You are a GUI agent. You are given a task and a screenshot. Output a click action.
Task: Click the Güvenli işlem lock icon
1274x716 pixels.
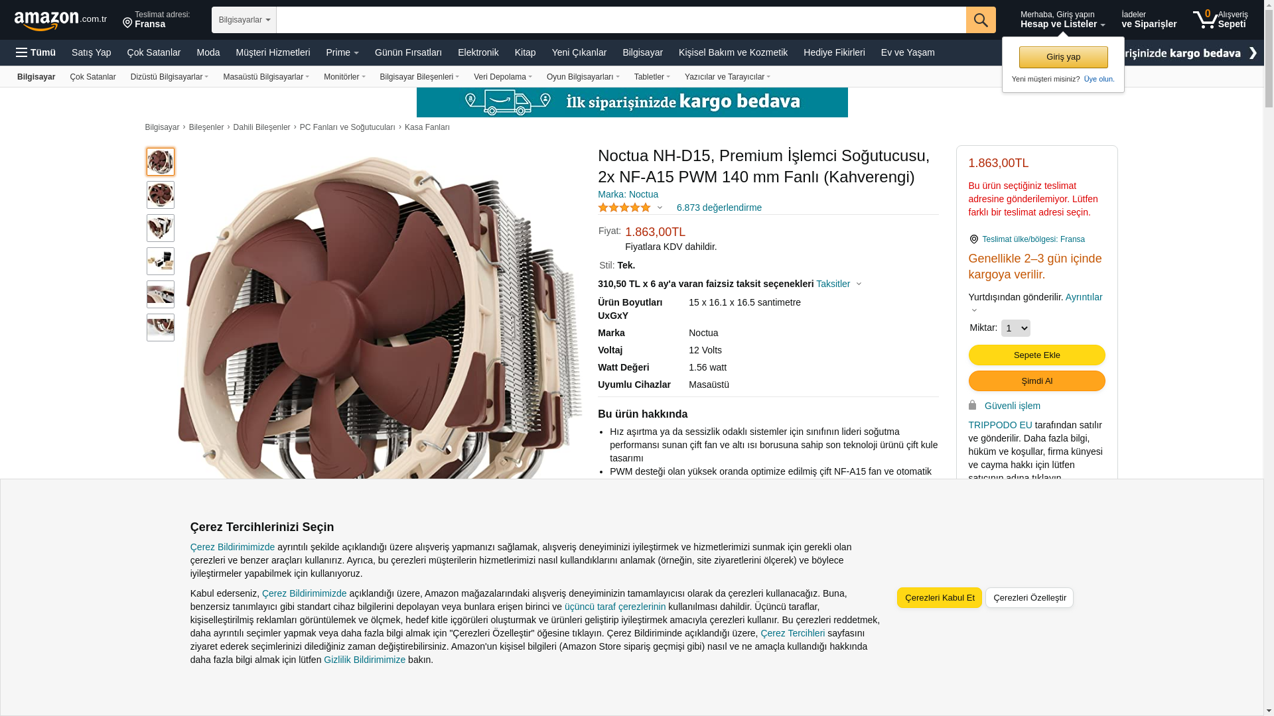972,405
